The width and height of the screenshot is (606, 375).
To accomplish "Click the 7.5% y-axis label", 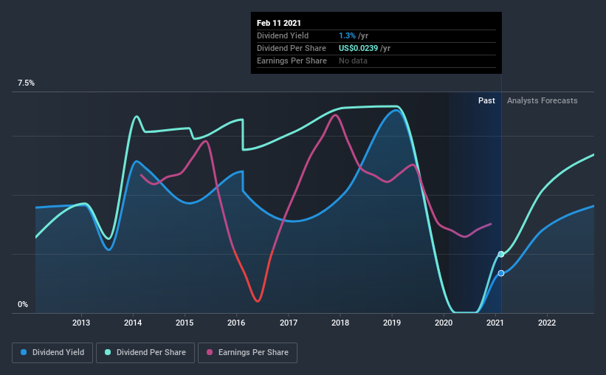I will point(26,83).
